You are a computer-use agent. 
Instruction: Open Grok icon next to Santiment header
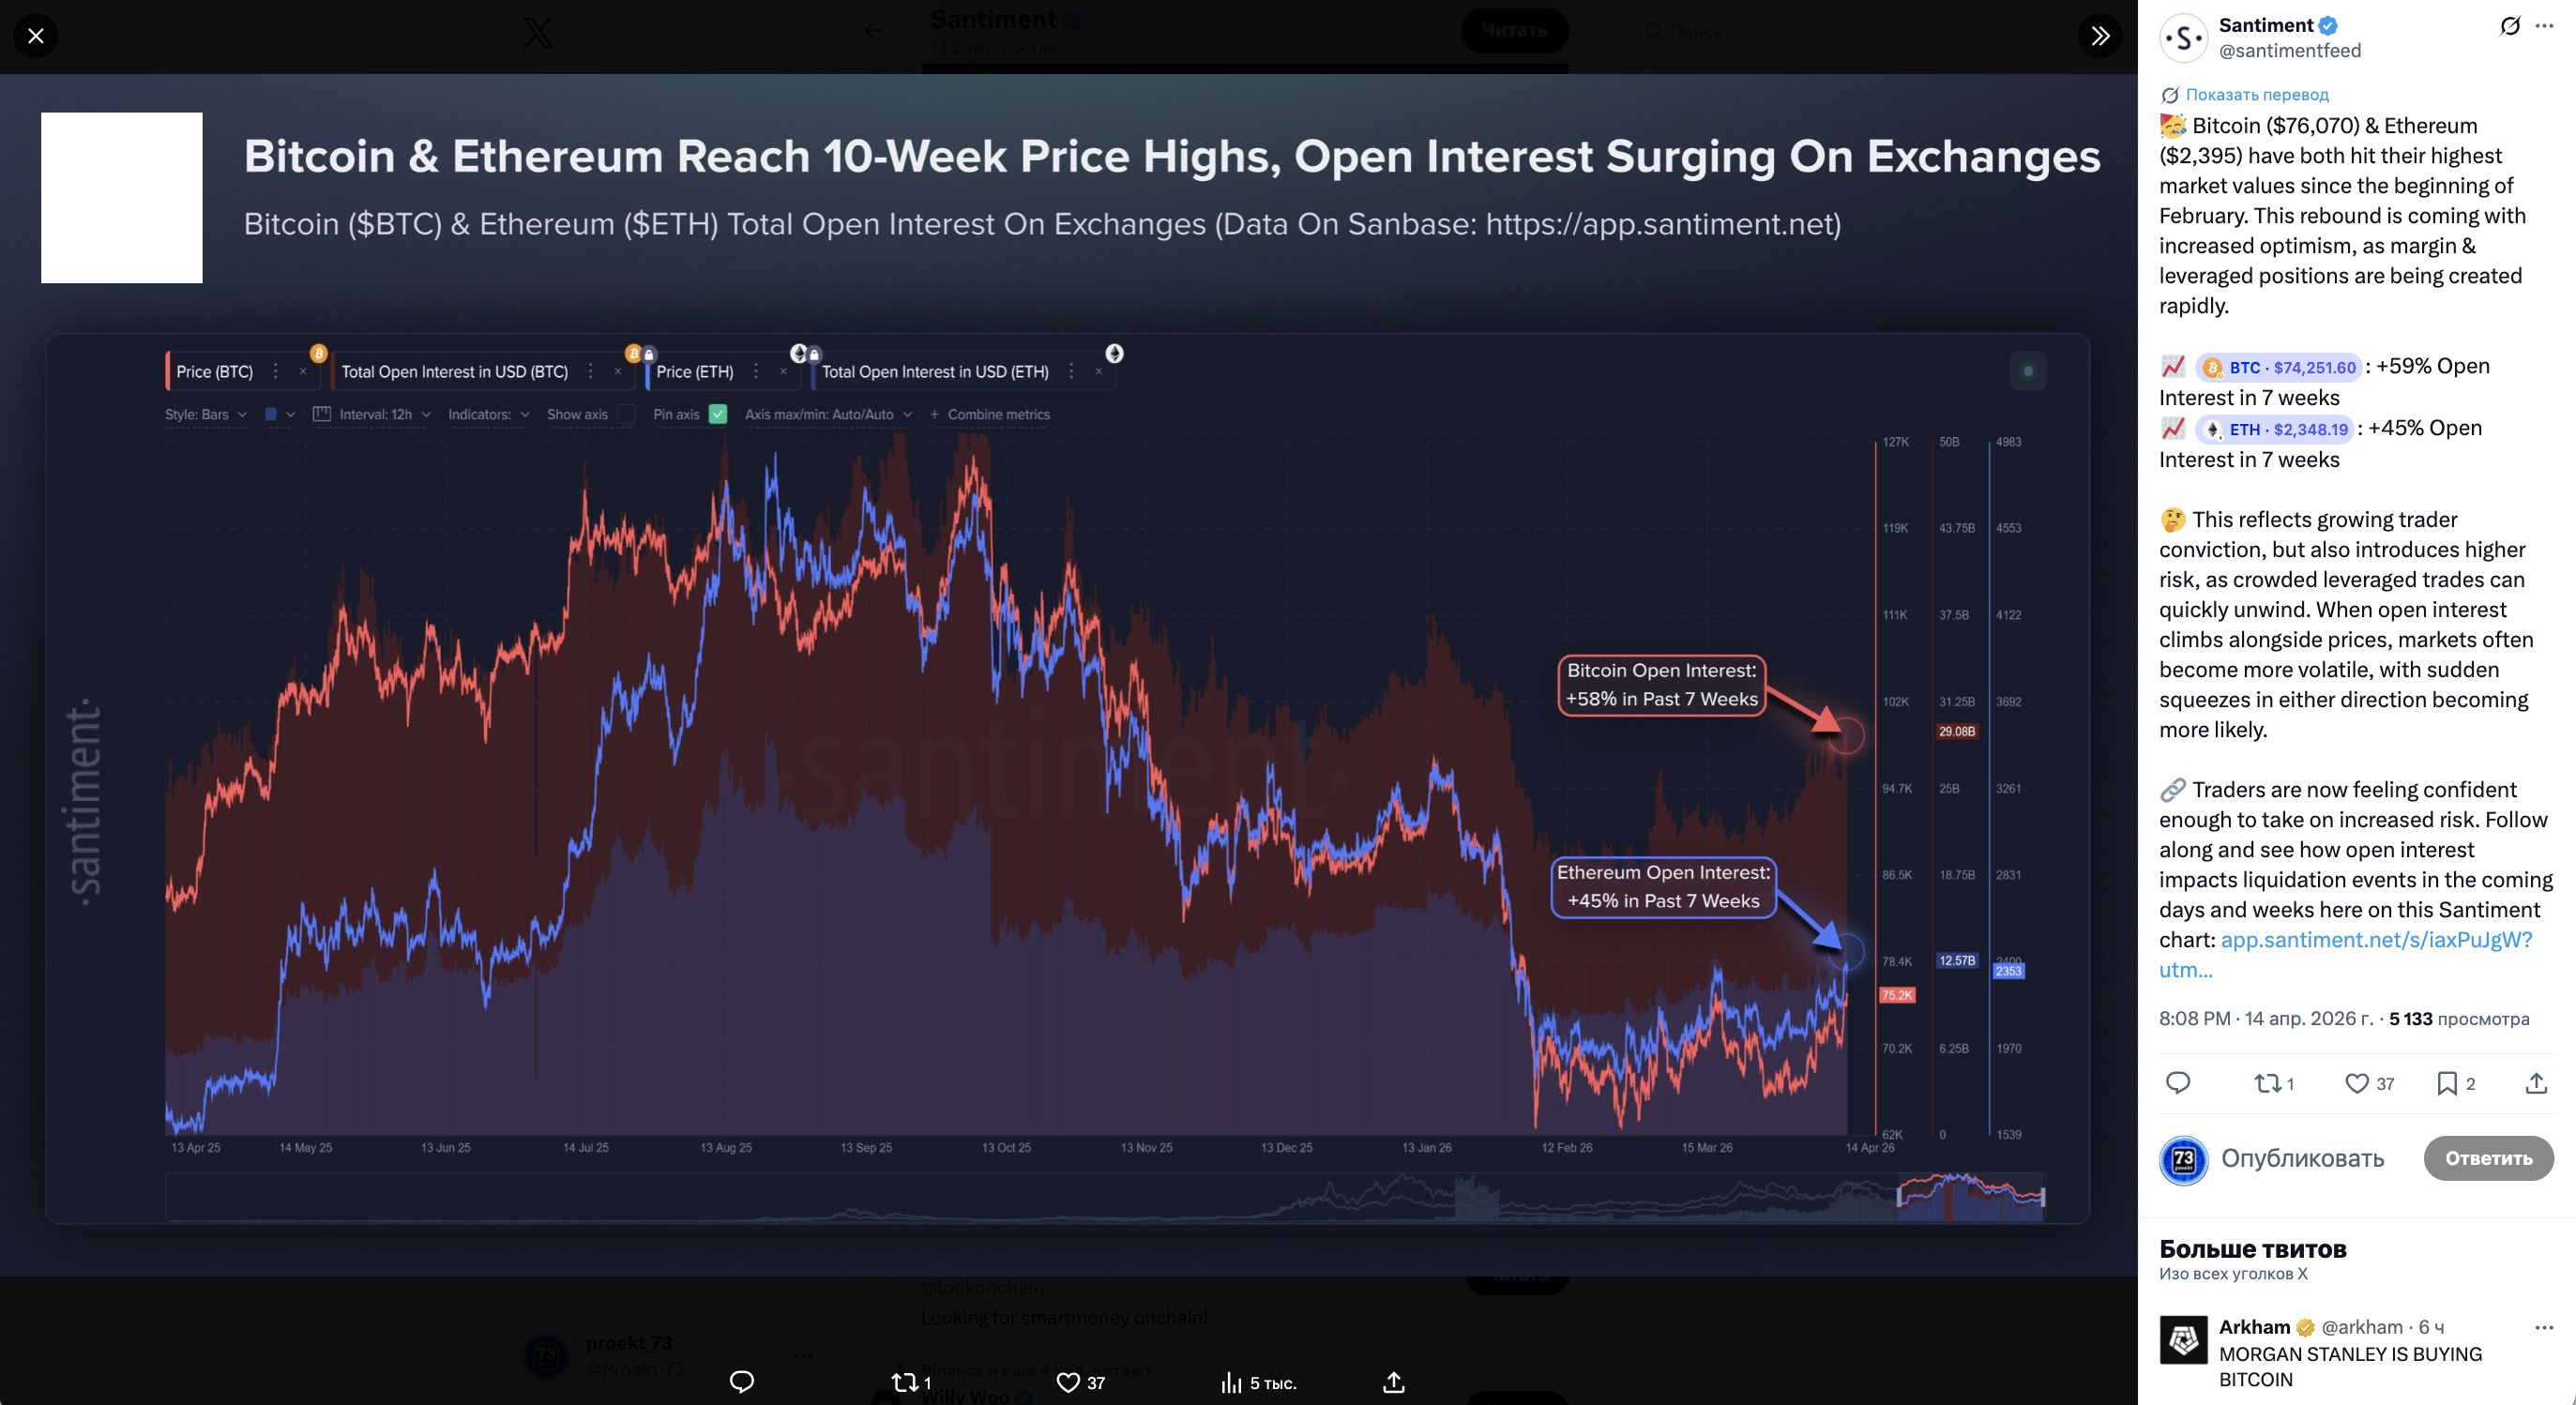[2509, 26]
